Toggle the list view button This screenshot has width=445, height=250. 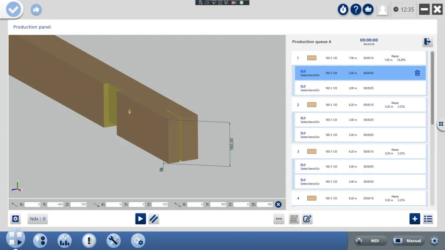coord(428,219)
